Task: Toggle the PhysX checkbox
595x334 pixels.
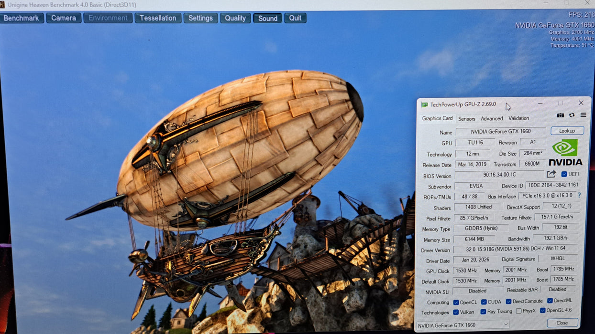Action: (518, 311)
